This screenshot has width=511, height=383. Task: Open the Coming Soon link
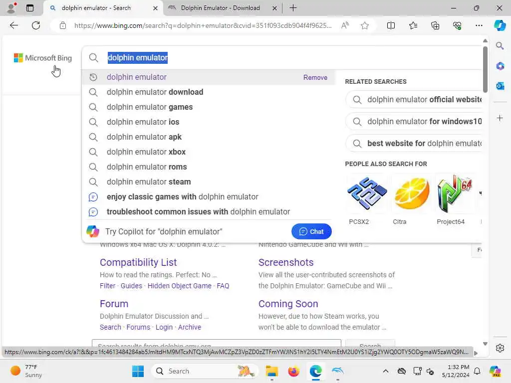click(288, 304)
